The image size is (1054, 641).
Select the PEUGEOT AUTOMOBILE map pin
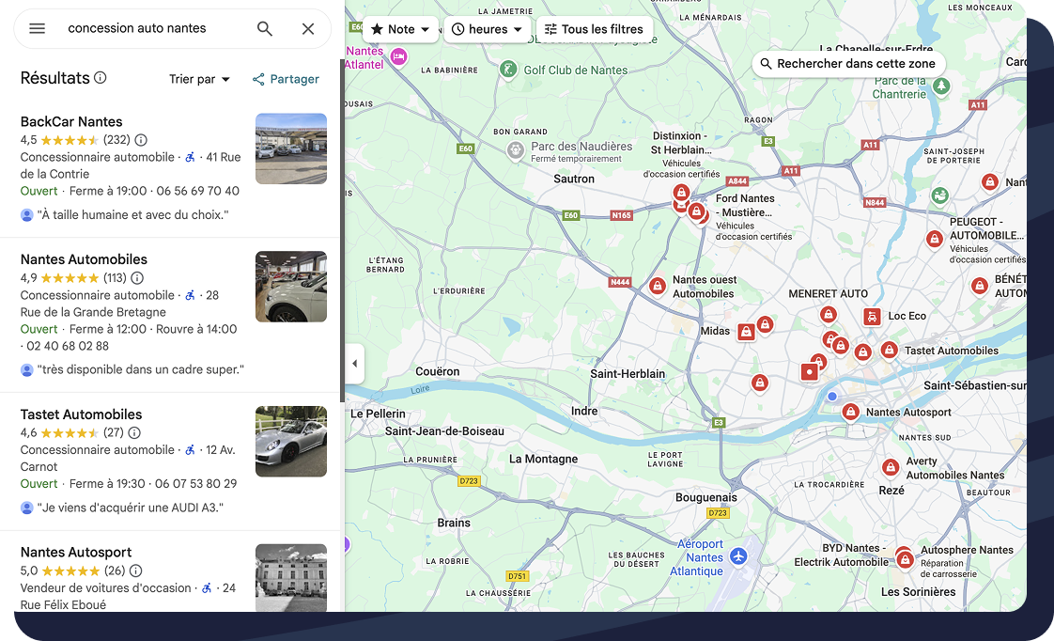click(935, 239)
